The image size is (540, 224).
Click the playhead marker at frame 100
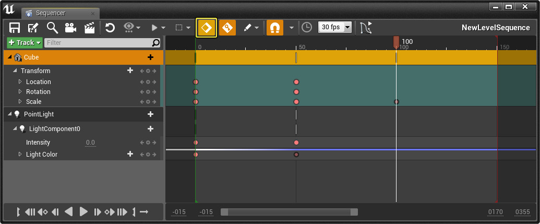[x=397, y=42]
